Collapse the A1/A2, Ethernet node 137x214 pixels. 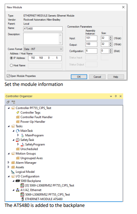[13, 190]
